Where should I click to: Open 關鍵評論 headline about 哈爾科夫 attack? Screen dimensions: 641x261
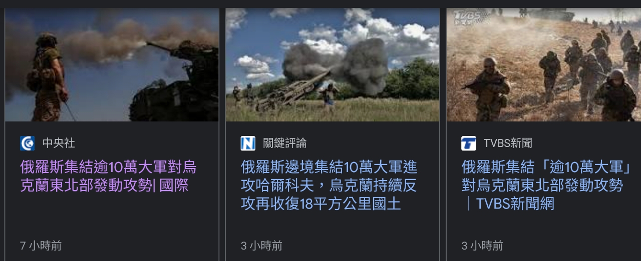click(x=329, y=185)
